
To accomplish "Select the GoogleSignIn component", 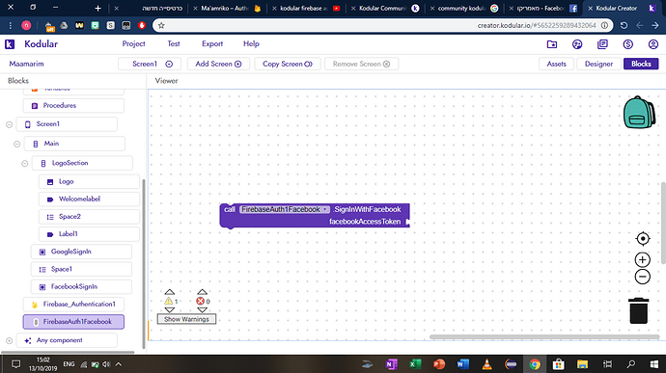I will [81, 252].
